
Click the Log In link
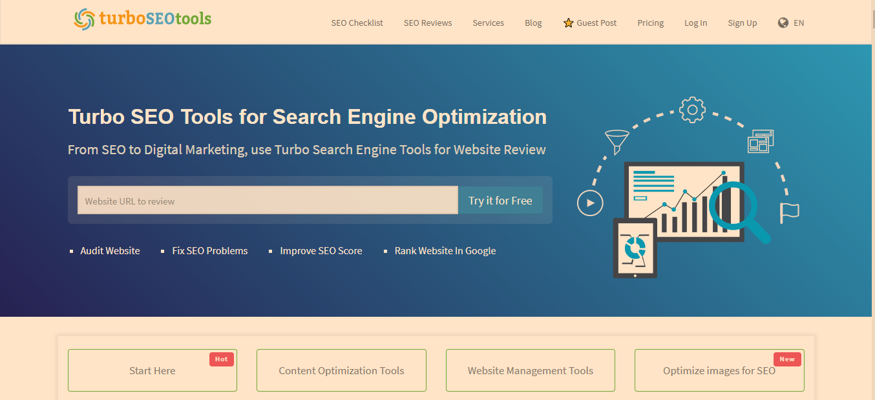point(695,23)
